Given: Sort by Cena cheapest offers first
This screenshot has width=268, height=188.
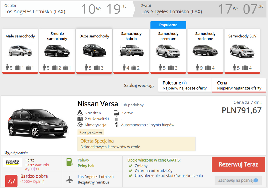Looking at the screenshot, I should (x=239, y=85).
